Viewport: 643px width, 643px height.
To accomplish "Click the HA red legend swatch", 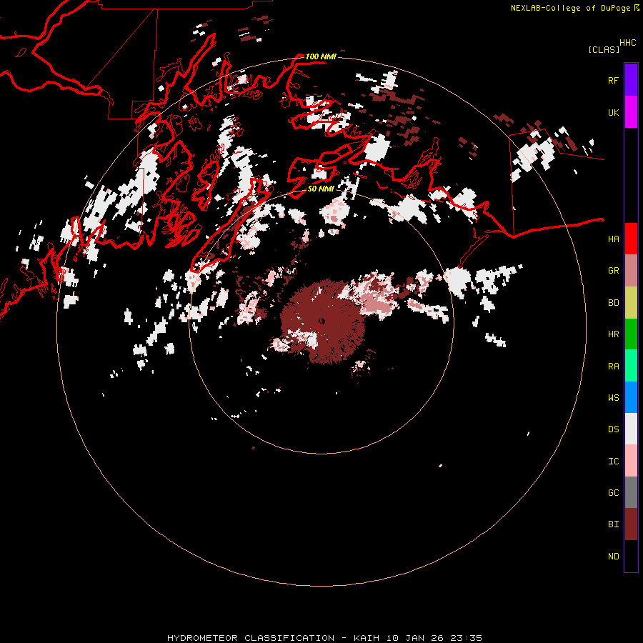I will 631,239.
